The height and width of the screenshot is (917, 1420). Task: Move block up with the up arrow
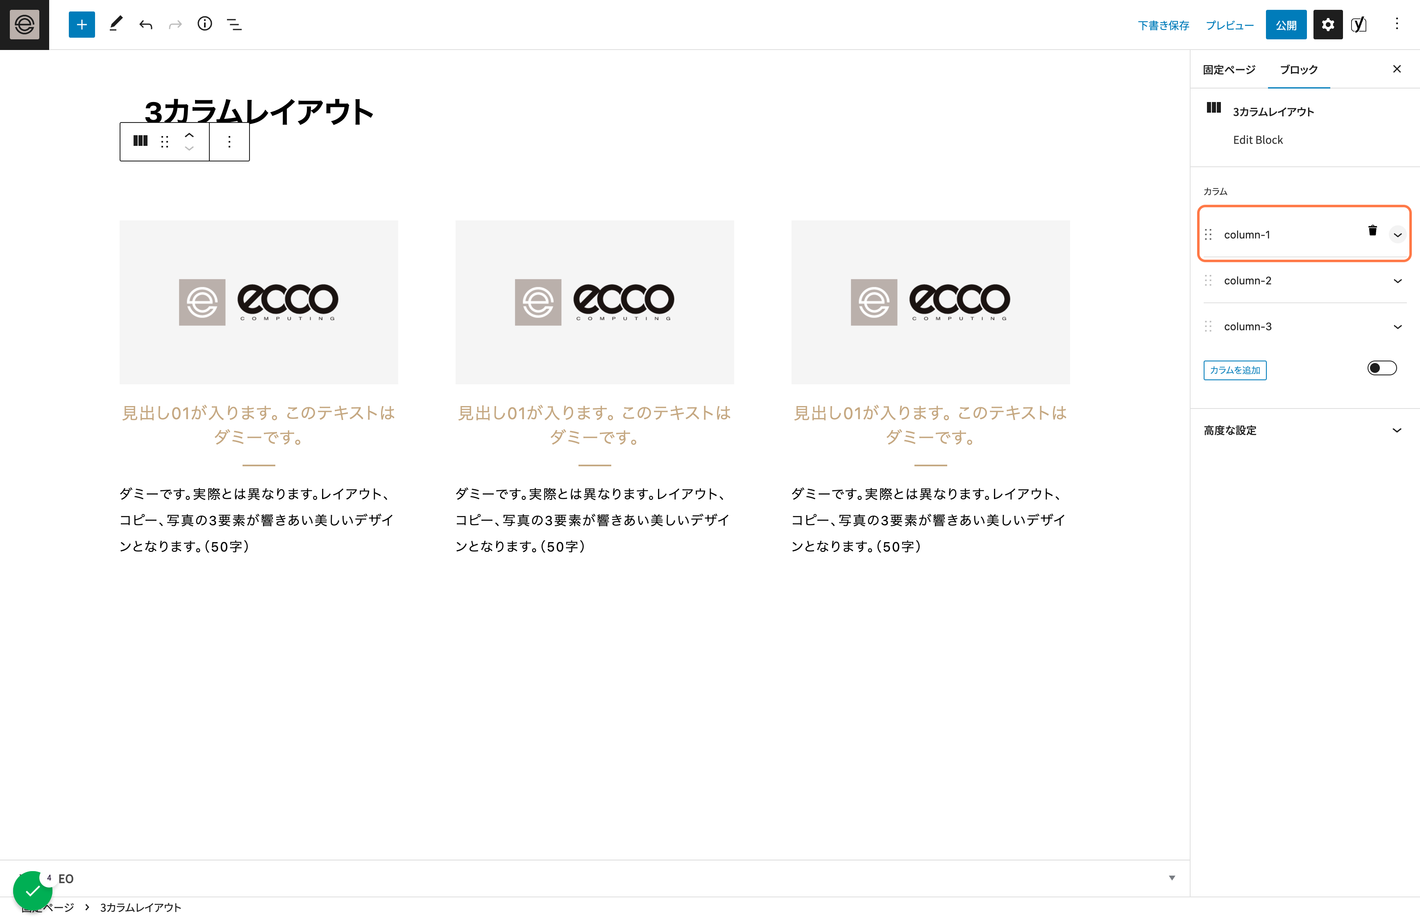click(x=189, y=135)
